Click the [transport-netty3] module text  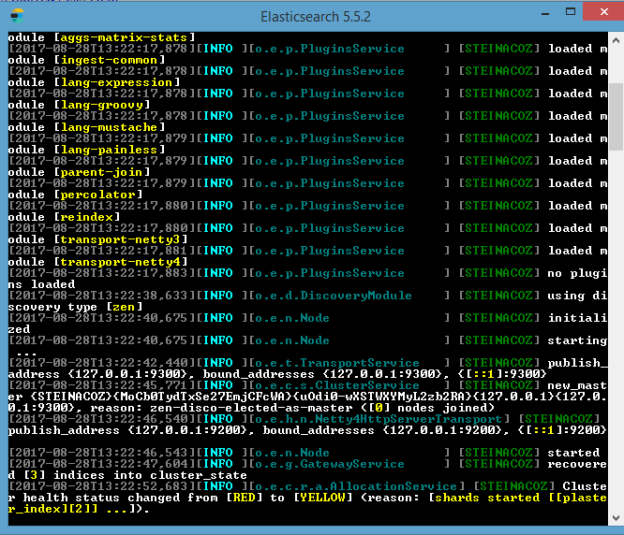point(121,239)
